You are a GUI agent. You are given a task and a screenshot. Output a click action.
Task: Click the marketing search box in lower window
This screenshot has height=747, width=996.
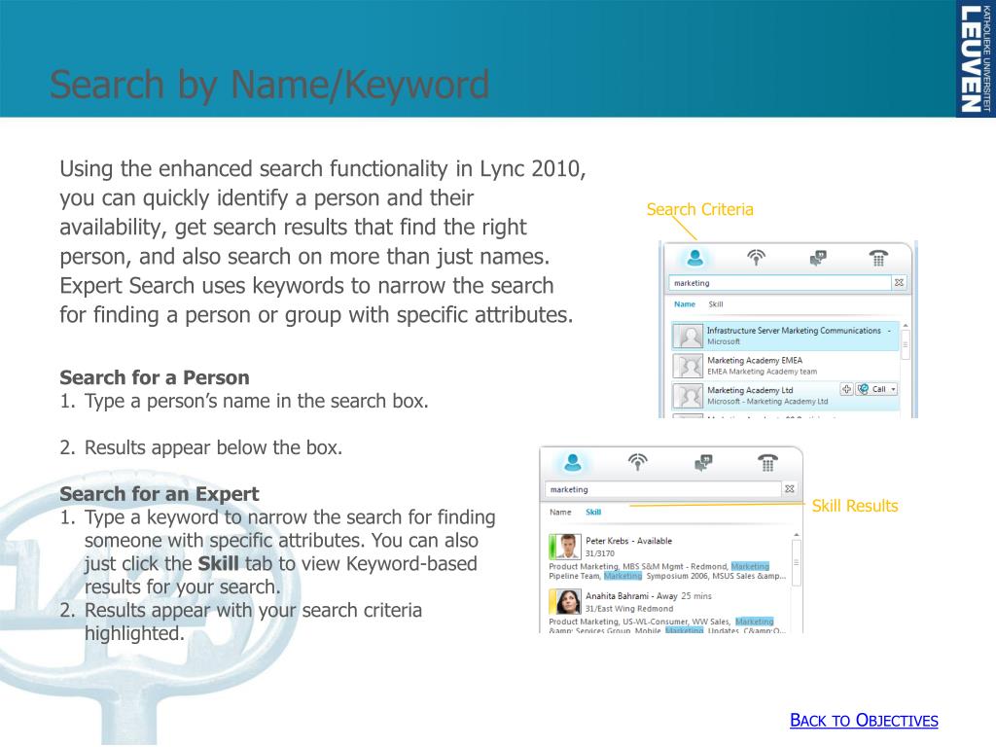point(663,489)
